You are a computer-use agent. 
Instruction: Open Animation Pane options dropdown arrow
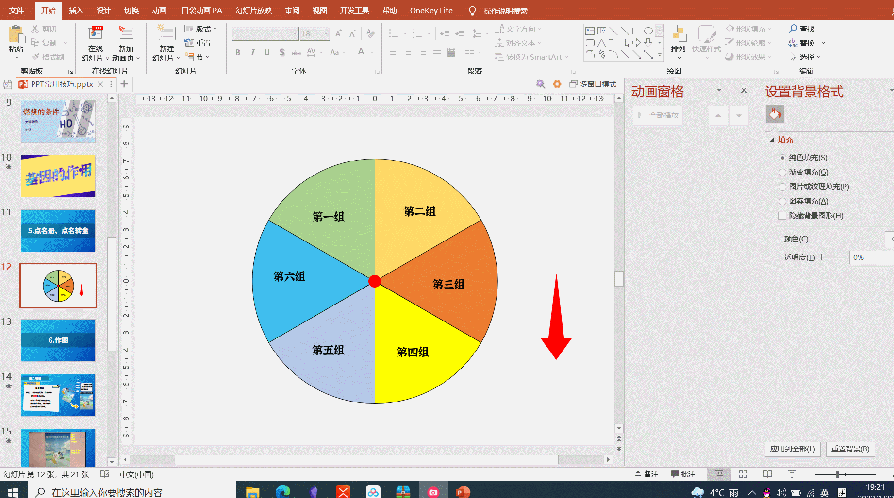pyautogui.click(x=719, y=90)
